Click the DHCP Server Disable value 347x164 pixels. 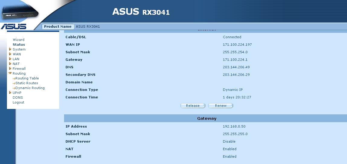click(229, 141)
